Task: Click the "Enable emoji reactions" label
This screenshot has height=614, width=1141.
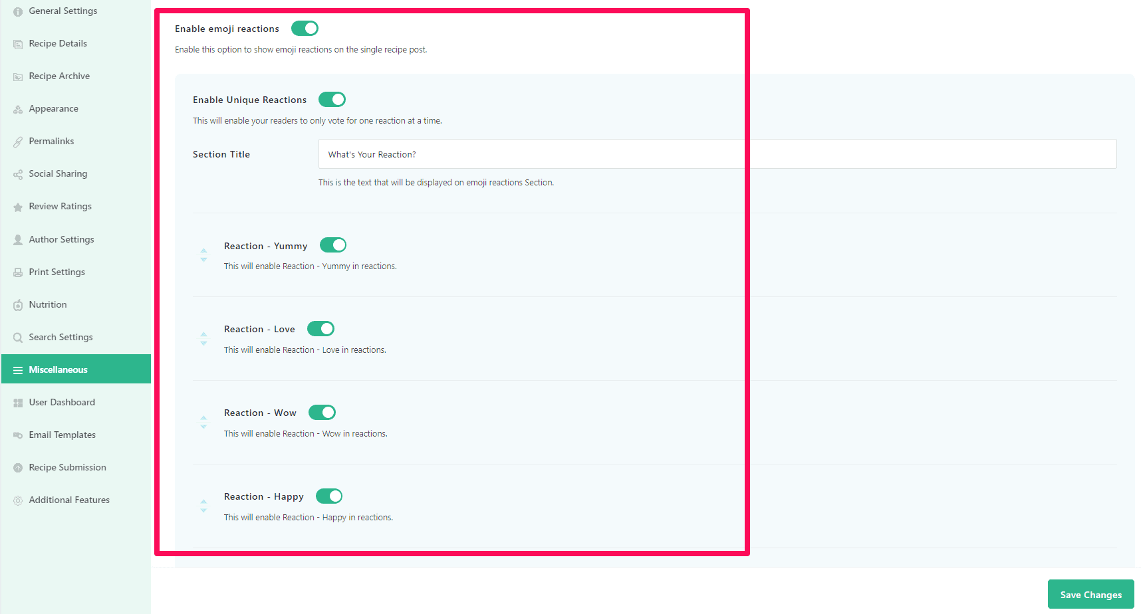Action: [227, 29]
